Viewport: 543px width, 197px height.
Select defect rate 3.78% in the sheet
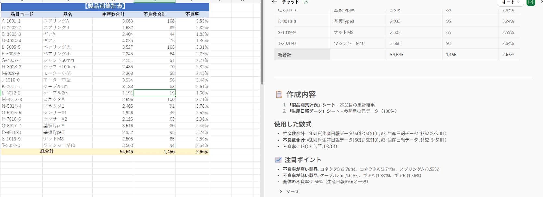pos(192,106)
